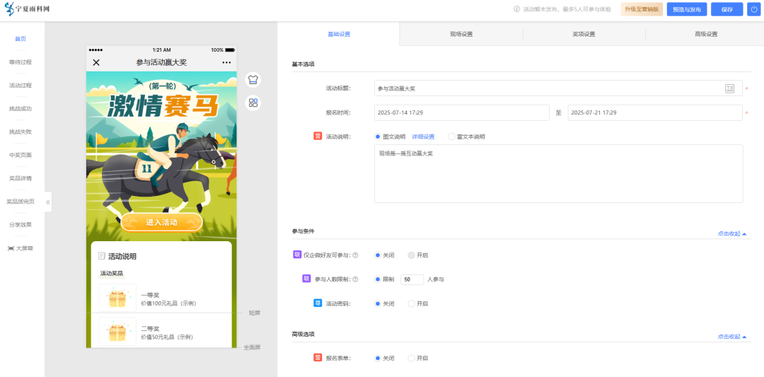This screenshot has width=764, height=377.
Task: Click the 活动说明 text area
Action: point(558,173)
